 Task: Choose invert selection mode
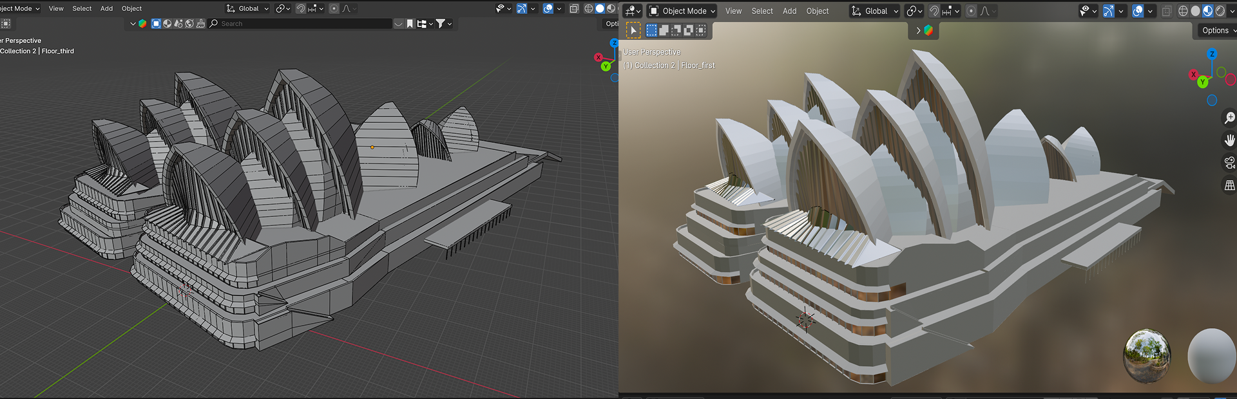(689, 30)
